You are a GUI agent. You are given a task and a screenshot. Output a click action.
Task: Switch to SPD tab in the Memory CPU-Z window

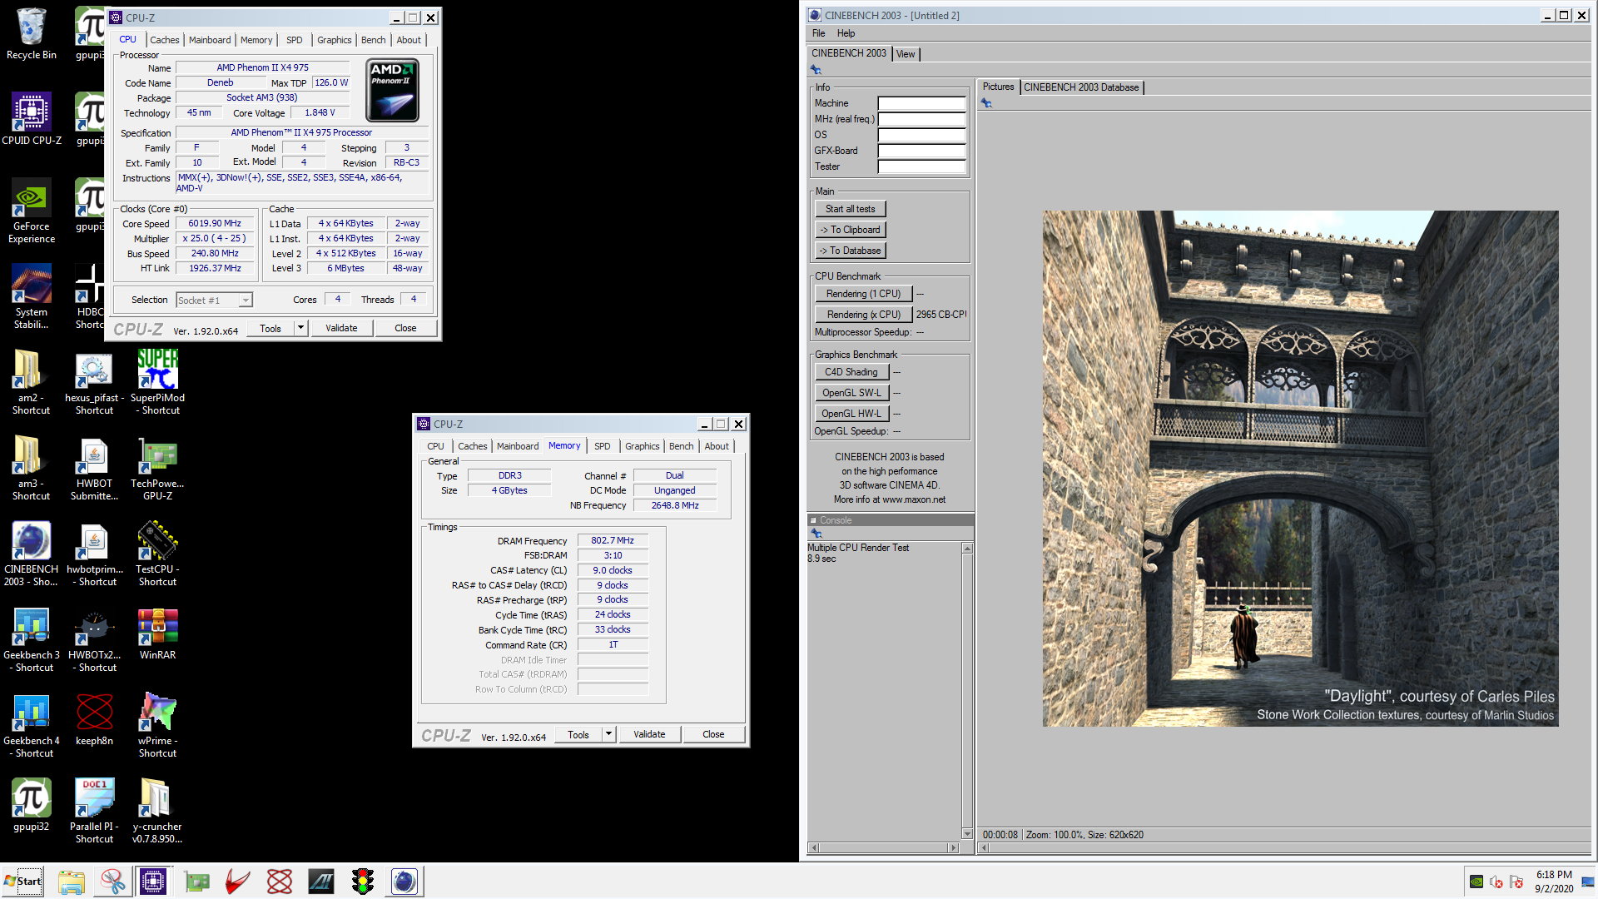603,446
